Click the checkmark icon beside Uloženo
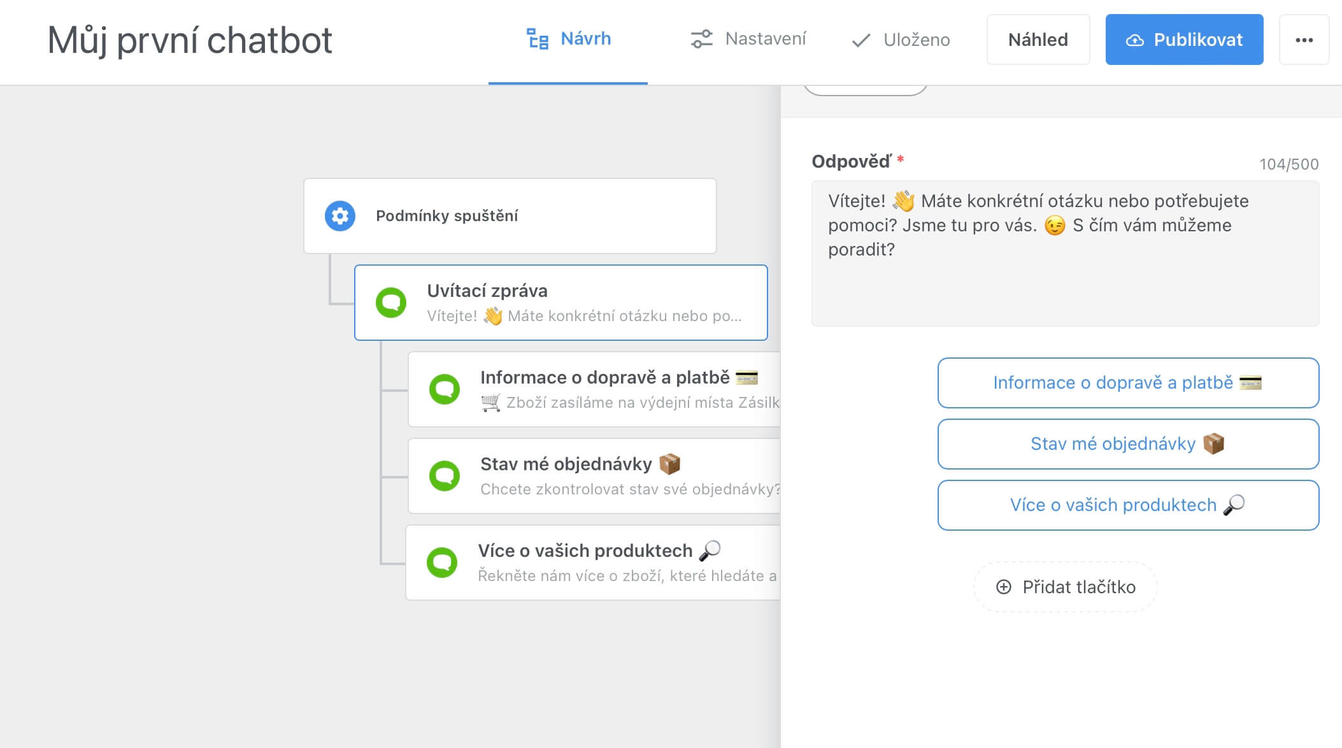The width and height of the screenshot is (1342, 748). point(859,40)
